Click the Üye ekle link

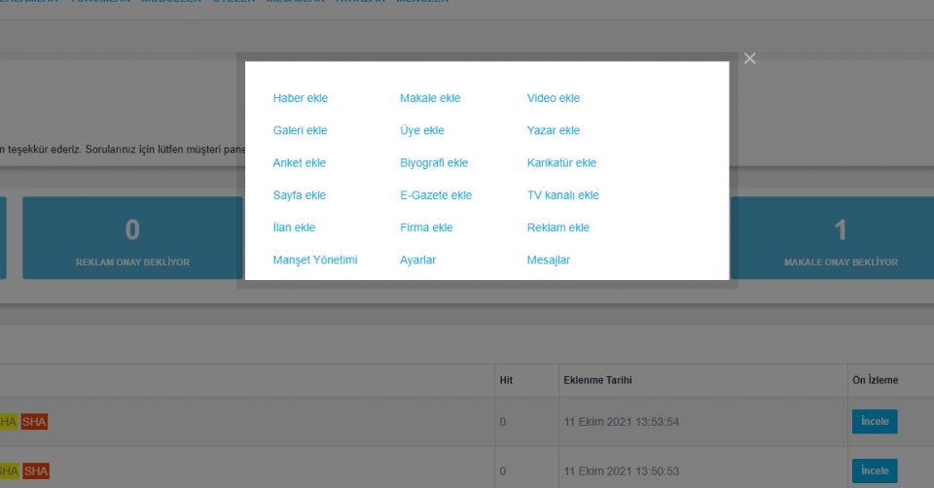(421, 130)
